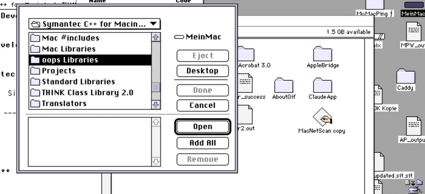Screen dimensions: 425x194
Task: Click the 'Translators' list entry text
Action: click(64, 104)
